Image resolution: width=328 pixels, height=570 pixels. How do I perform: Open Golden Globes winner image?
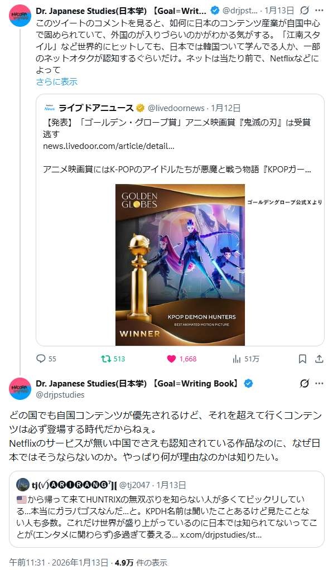[x=180, y=264]
